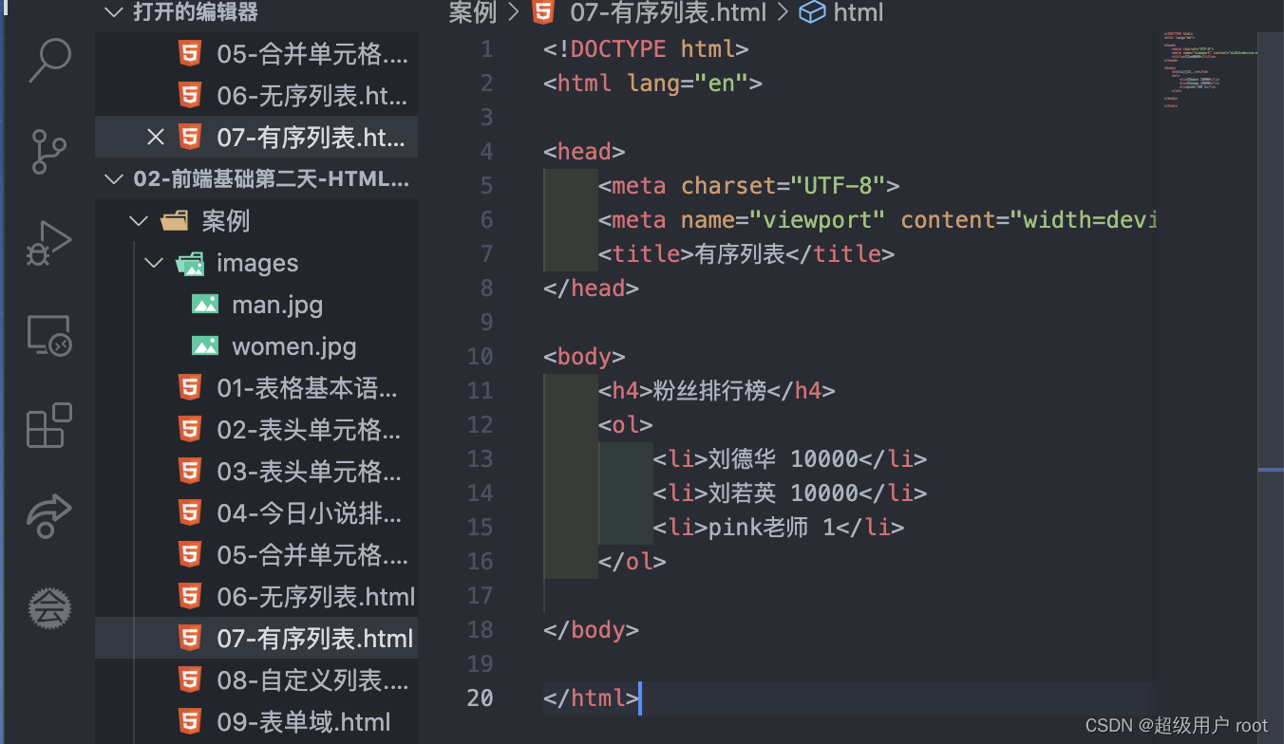Close the open editor 07-有序列表.html

click(x=156, y=138)
